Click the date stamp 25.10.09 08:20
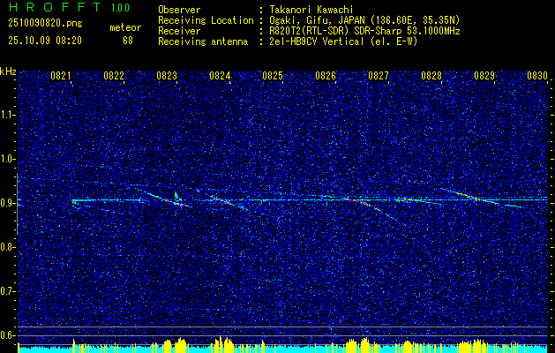 [x=45, y=41]
